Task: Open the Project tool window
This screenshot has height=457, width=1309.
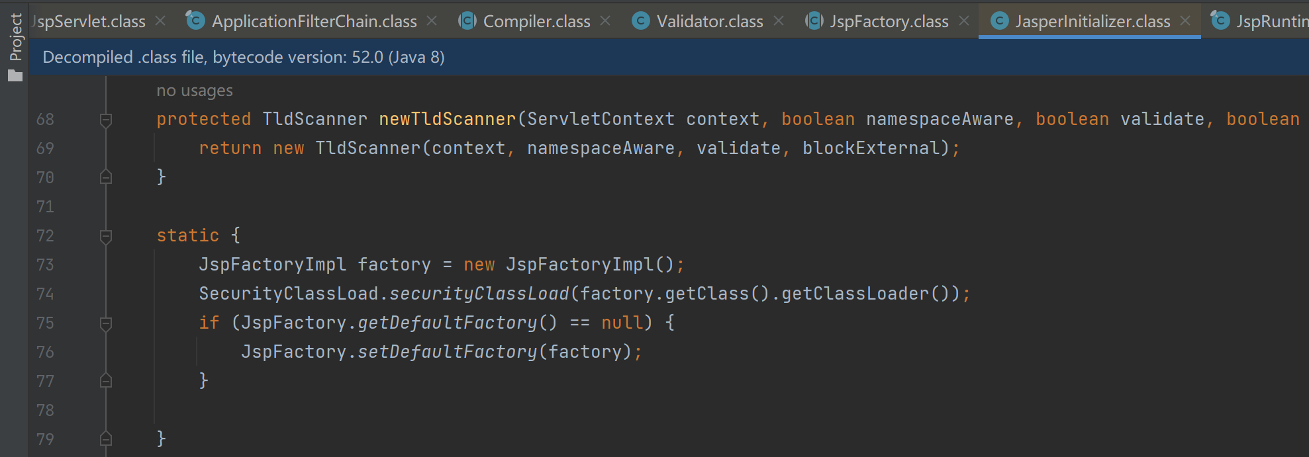Action: point(15,46)
